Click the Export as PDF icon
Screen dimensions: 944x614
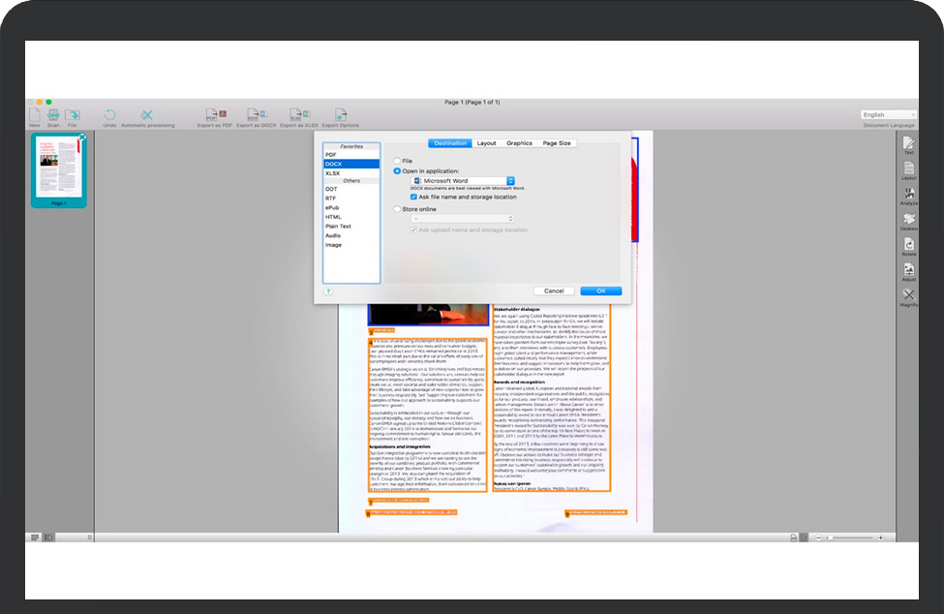coord(216,115)
